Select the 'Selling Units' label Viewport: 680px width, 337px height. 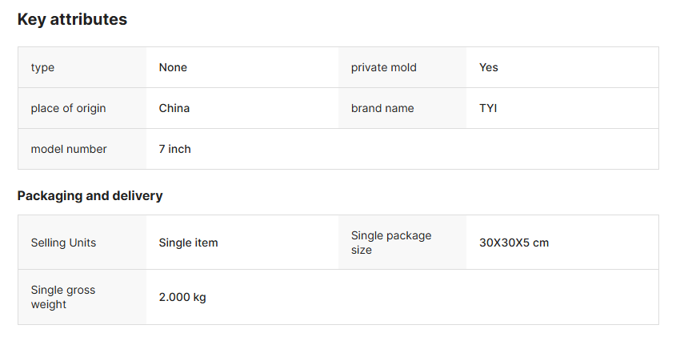63,243
